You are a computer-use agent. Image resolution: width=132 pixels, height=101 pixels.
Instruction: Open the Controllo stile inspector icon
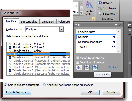pyautogui.click(x=87, y=67)
